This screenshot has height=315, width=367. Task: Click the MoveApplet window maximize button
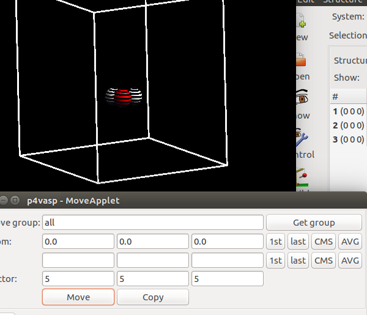pos(15,200)
